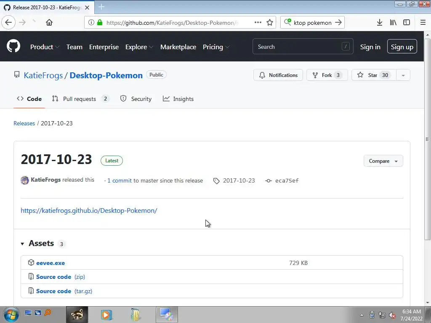This screenshot has height=323, width=431.
Task: Switch to the Security tab
Action: click(136, 99)
